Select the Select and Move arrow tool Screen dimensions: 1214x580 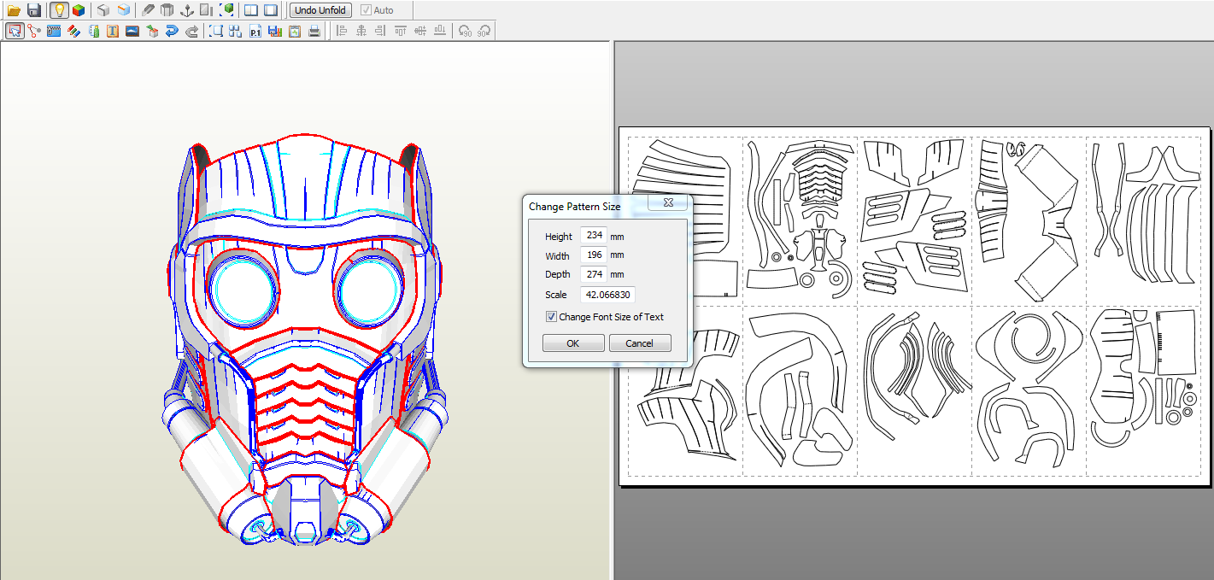click(15, 32)
